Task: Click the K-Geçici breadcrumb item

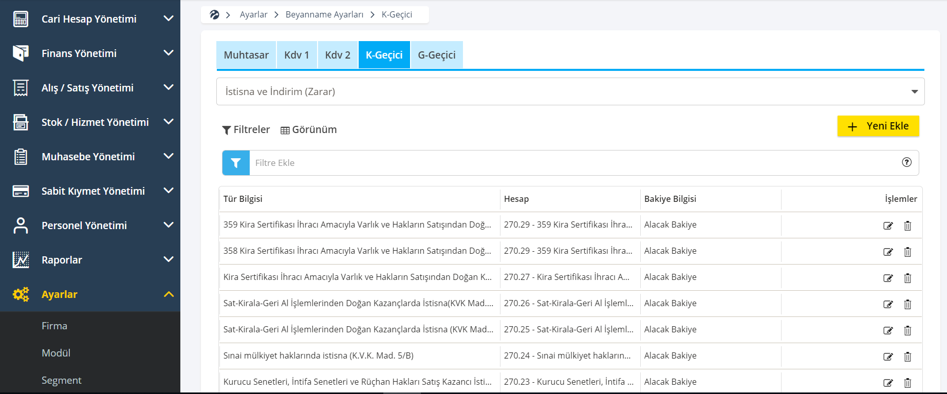Action: click(397, 14)
